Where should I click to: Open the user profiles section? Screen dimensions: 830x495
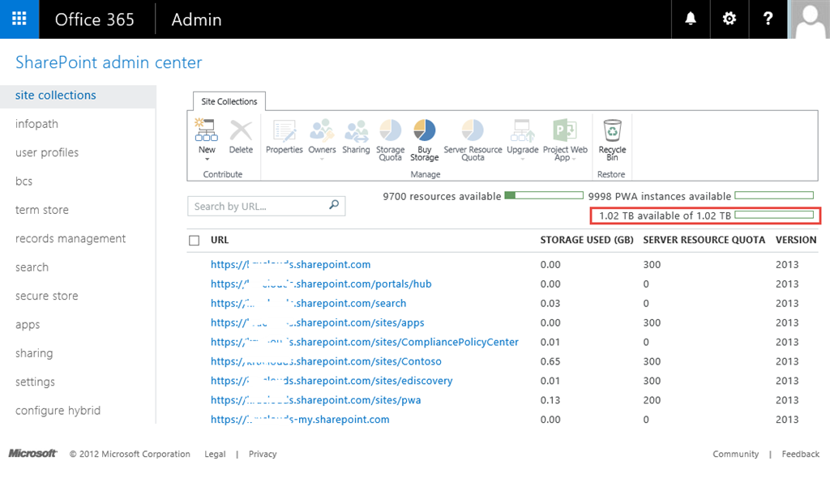coord(47,152)
